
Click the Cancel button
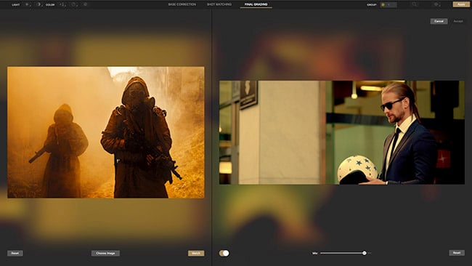pos(439,21)
